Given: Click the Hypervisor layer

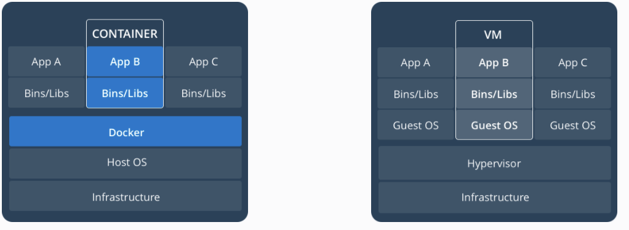Looking at the screenshot, I should pyautogui.click(x=495, y=163).
